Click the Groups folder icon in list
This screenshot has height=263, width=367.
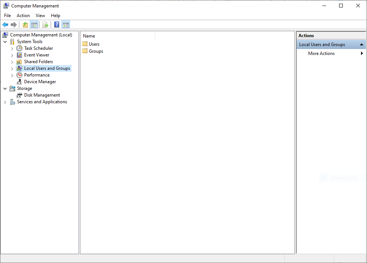click(x=85, y=51)
